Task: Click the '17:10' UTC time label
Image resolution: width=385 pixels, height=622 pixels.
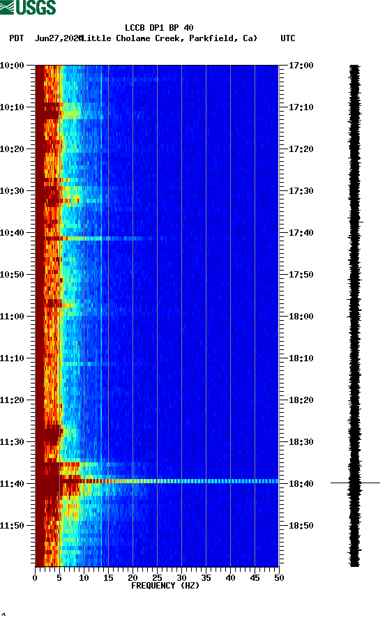Action: (x=301, y=107)
